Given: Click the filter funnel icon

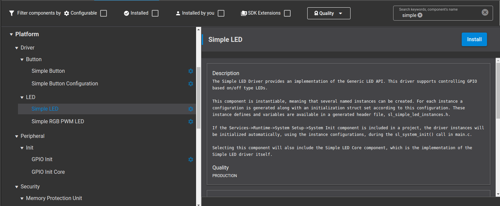Looking at the screenshot, I should 12,13.
